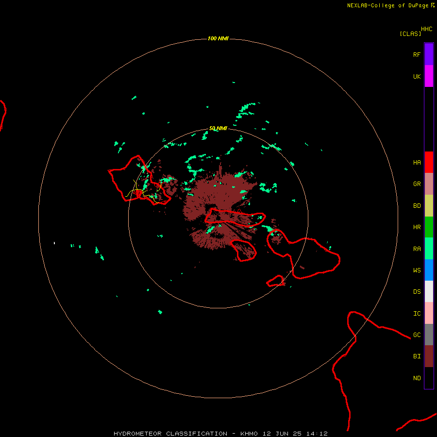The image size is (437, 437).
Task: Click the 'UK' legend label
Action: [417, 76]
